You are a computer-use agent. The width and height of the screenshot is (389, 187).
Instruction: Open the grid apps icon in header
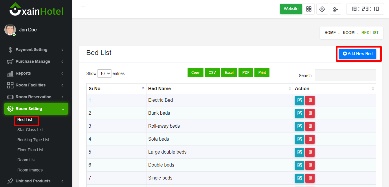309,9
